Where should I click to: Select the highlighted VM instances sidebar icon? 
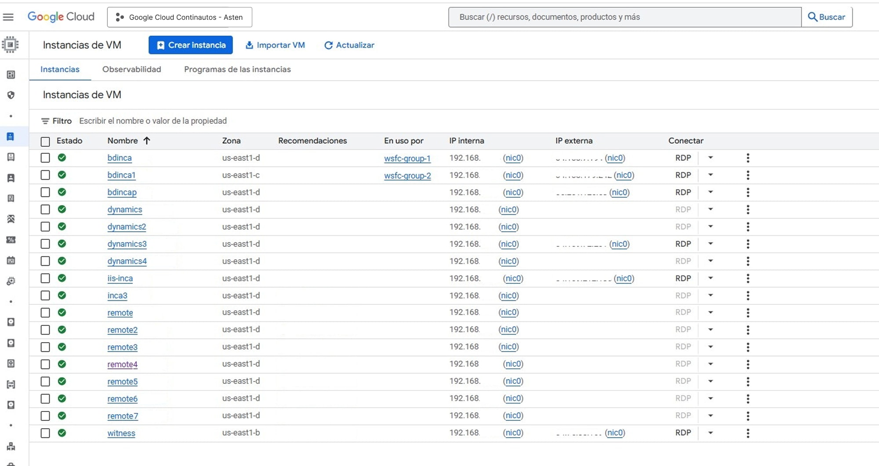coord(11,137)
